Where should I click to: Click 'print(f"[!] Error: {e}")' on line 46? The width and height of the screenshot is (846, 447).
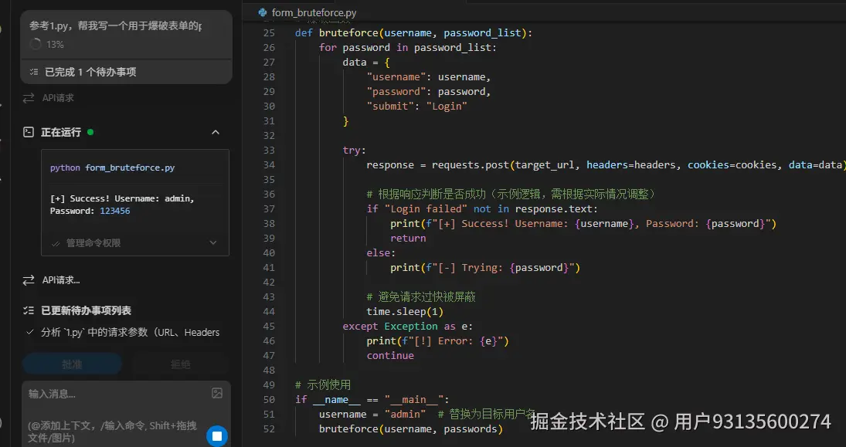click(x=437, y=340)
